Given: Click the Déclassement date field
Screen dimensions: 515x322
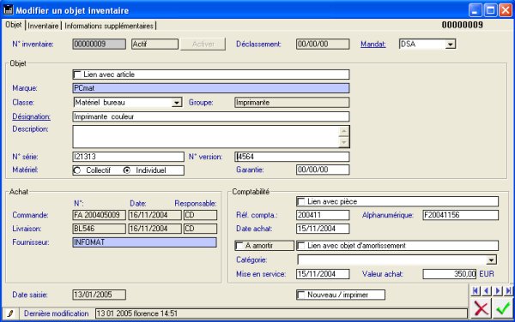Looking at the screenshot, I should click(323, 45).
